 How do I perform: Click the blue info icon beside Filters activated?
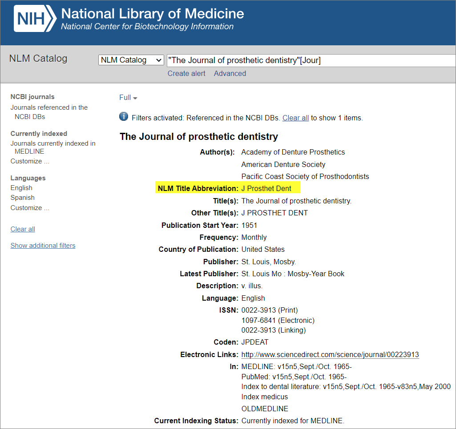click(x=124, y=116)
